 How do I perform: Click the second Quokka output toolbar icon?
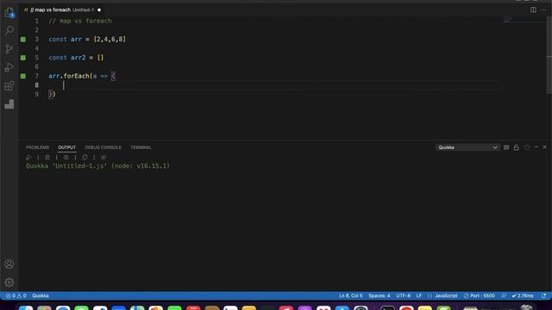point(47,158)
